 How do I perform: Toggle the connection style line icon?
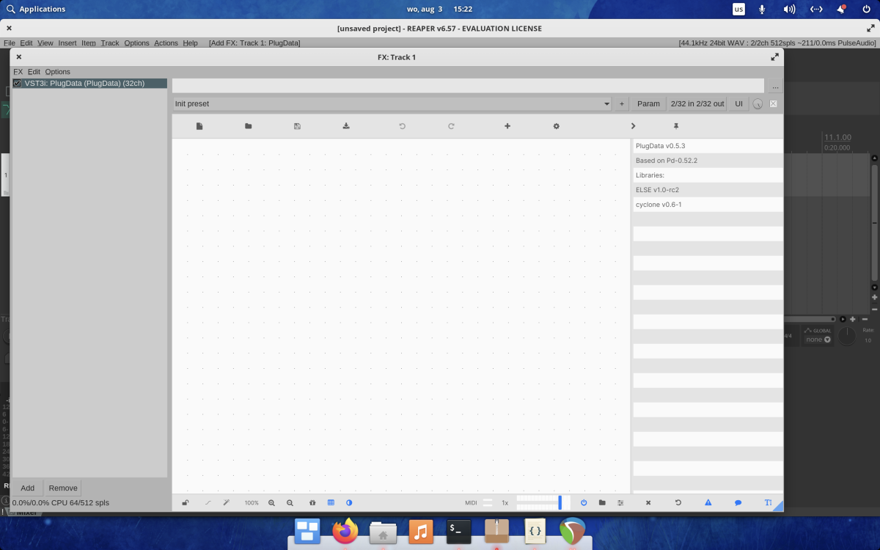[208, 503]
